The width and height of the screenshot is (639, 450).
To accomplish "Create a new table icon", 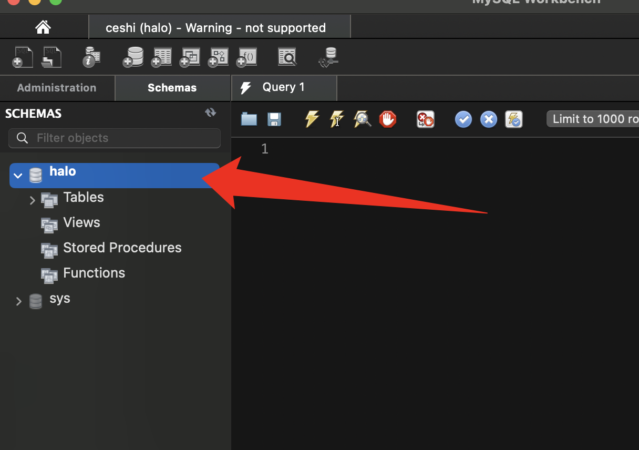I will (x=162, y=57).
